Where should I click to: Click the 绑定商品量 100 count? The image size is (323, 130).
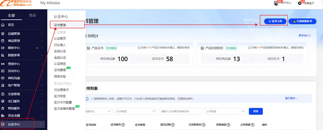click(123, 59)
